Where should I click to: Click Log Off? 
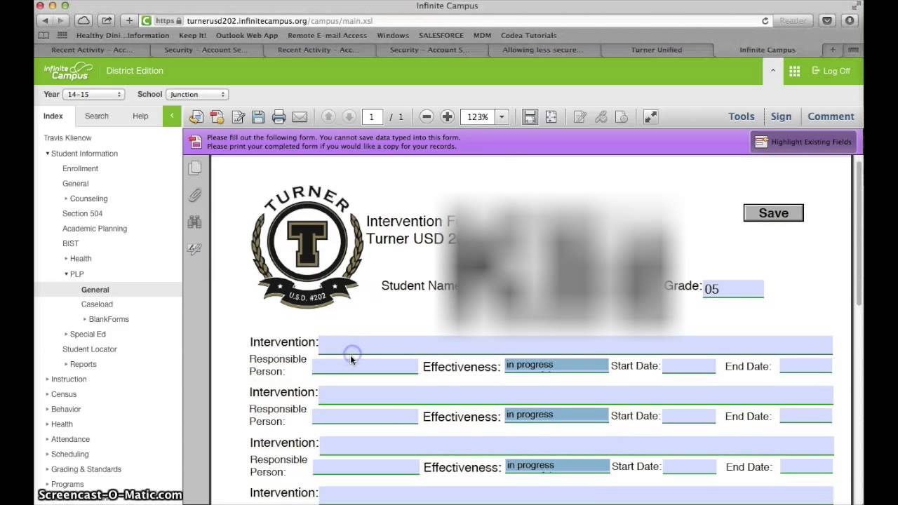pos(831,71)
